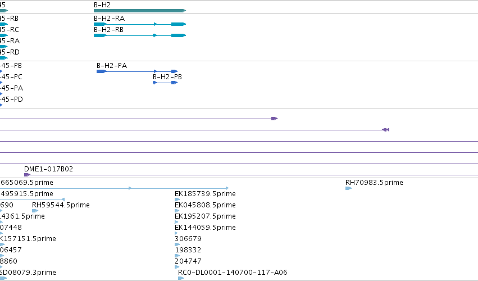Click the 204747 feature label
Image resolution: width=478 pixels, height=281 pixels.
pos(188,261)
